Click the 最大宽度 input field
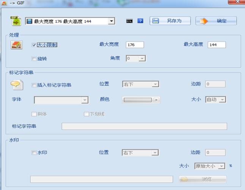 135,45
